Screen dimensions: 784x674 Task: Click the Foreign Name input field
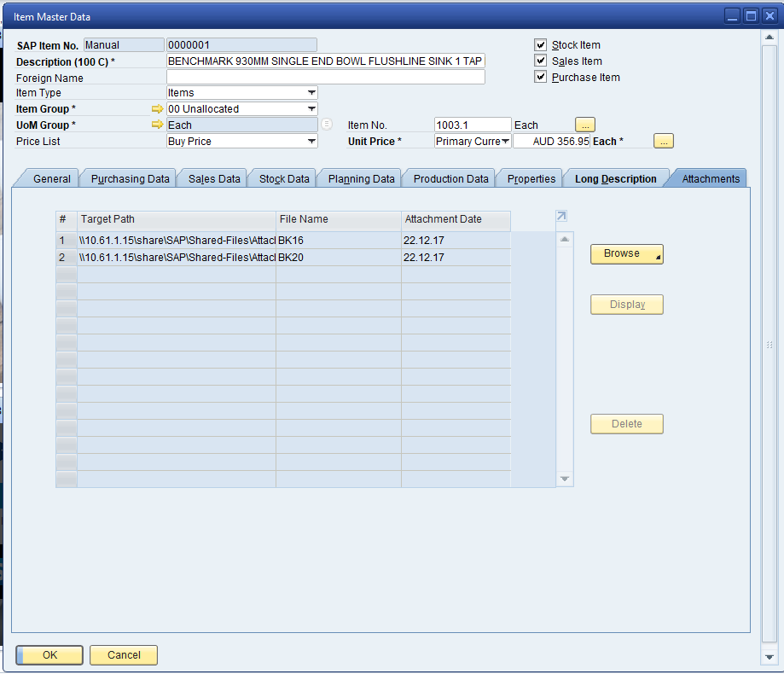pos(325,78)
